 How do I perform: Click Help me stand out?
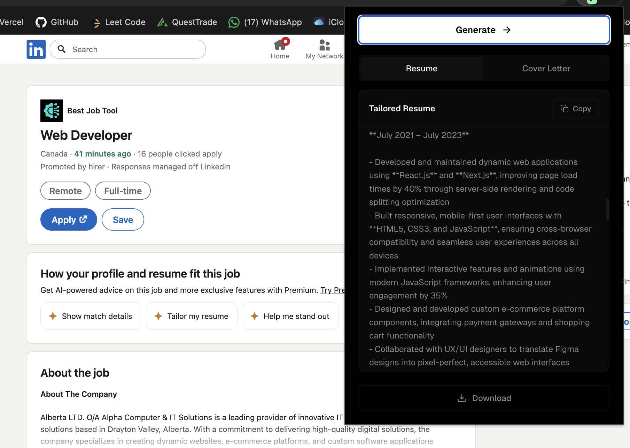tap(290, 316)
